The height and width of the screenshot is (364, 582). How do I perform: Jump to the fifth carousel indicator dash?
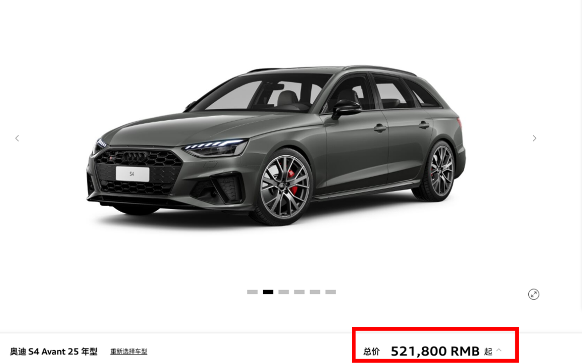pos(315,292)
